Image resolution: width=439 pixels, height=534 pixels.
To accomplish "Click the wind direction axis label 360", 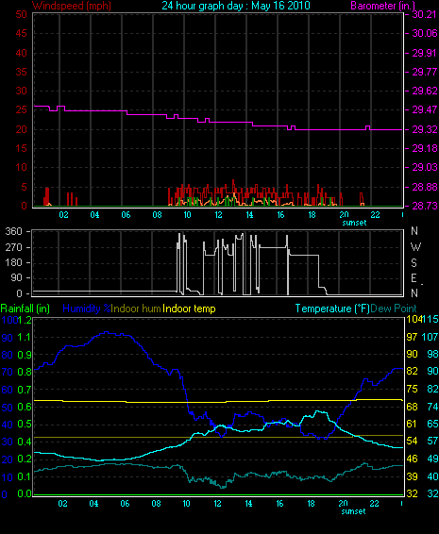I will [13, 231].
